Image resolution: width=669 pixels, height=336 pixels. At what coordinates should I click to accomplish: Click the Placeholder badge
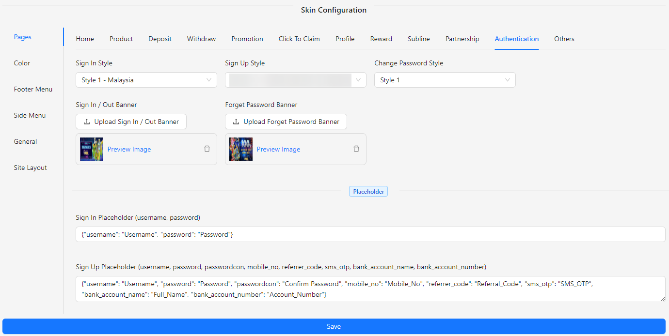368,191
